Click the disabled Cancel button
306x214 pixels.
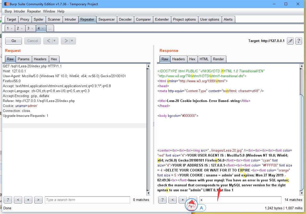[32, 41]
